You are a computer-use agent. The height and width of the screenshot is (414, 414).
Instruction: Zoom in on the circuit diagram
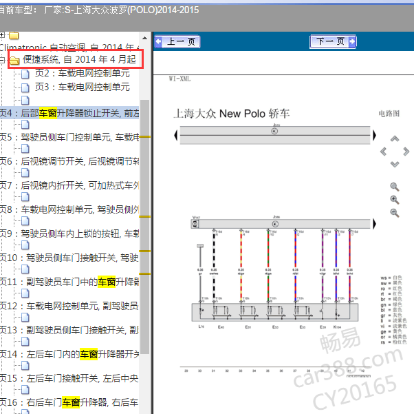click(x=395, y=200)
